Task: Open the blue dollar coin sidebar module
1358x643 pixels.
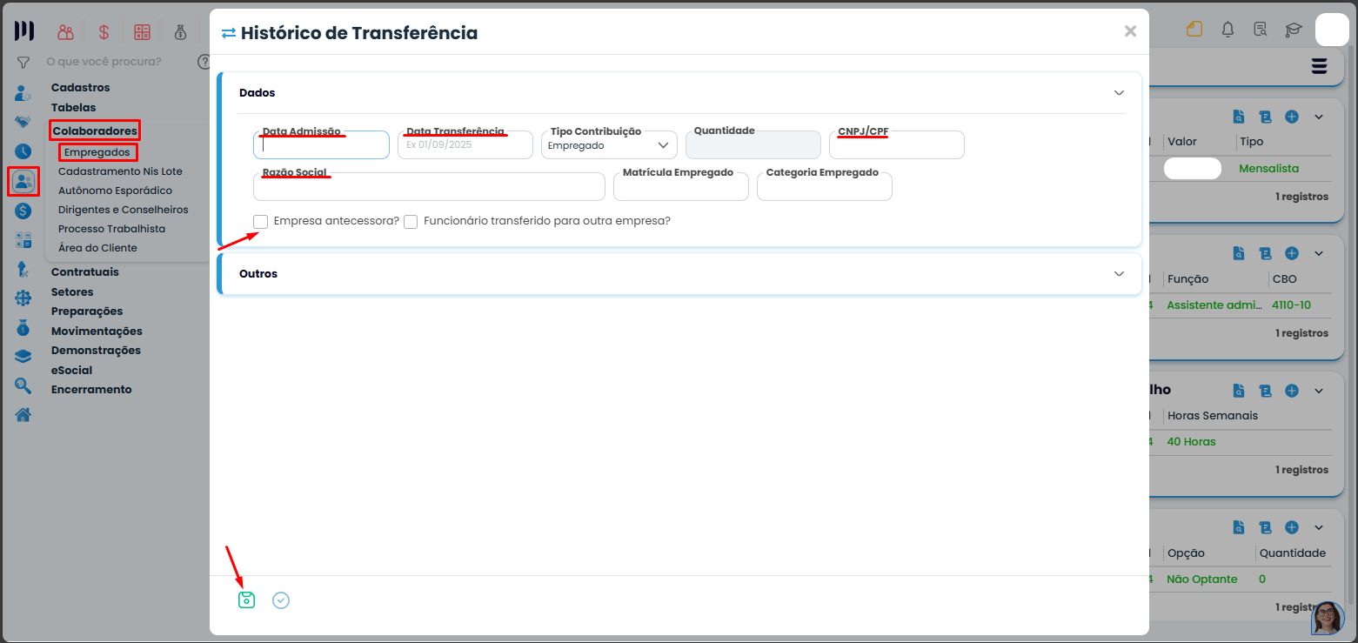Action: [x=23, y=211]
